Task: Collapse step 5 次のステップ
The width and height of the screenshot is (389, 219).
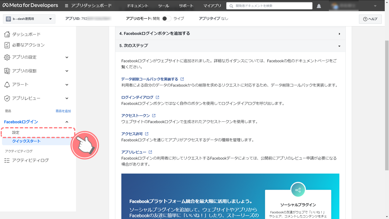Action: 230,46
